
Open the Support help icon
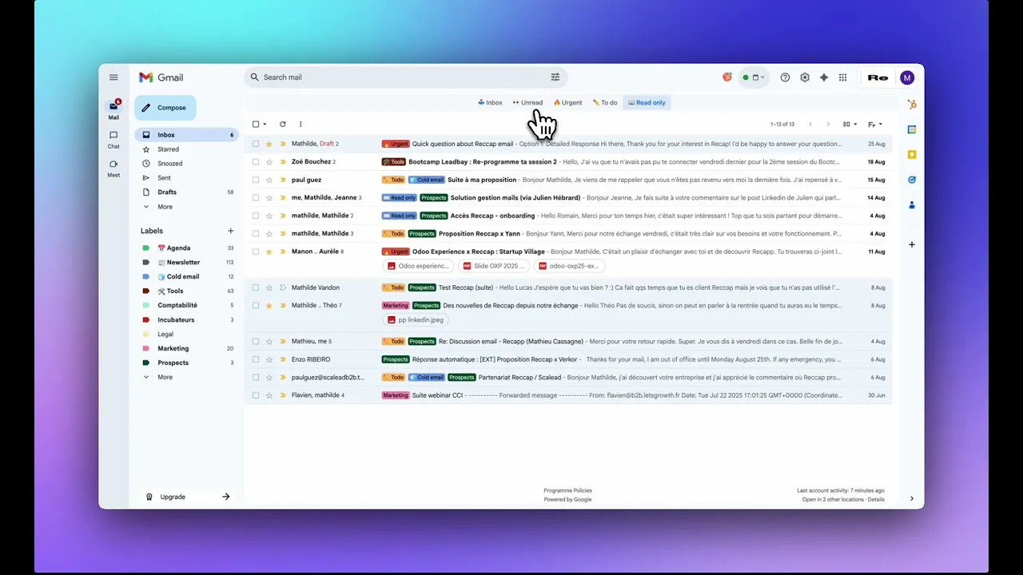pos(785,77)
